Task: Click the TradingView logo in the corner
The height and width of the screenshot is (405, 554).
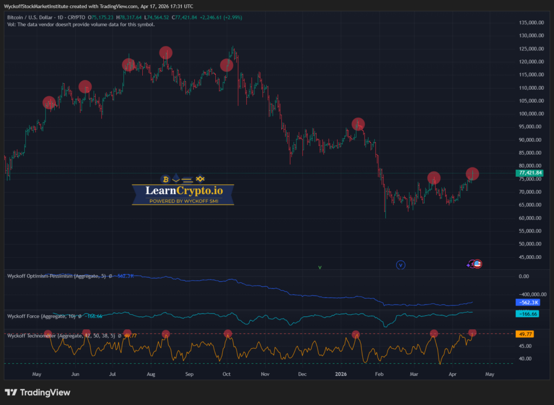Action: pos(37,393)
